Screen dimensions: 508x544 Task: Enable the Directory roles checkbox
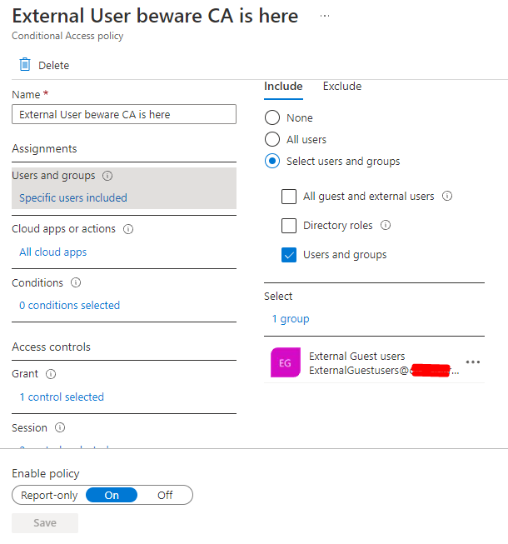tap(289, 226)
